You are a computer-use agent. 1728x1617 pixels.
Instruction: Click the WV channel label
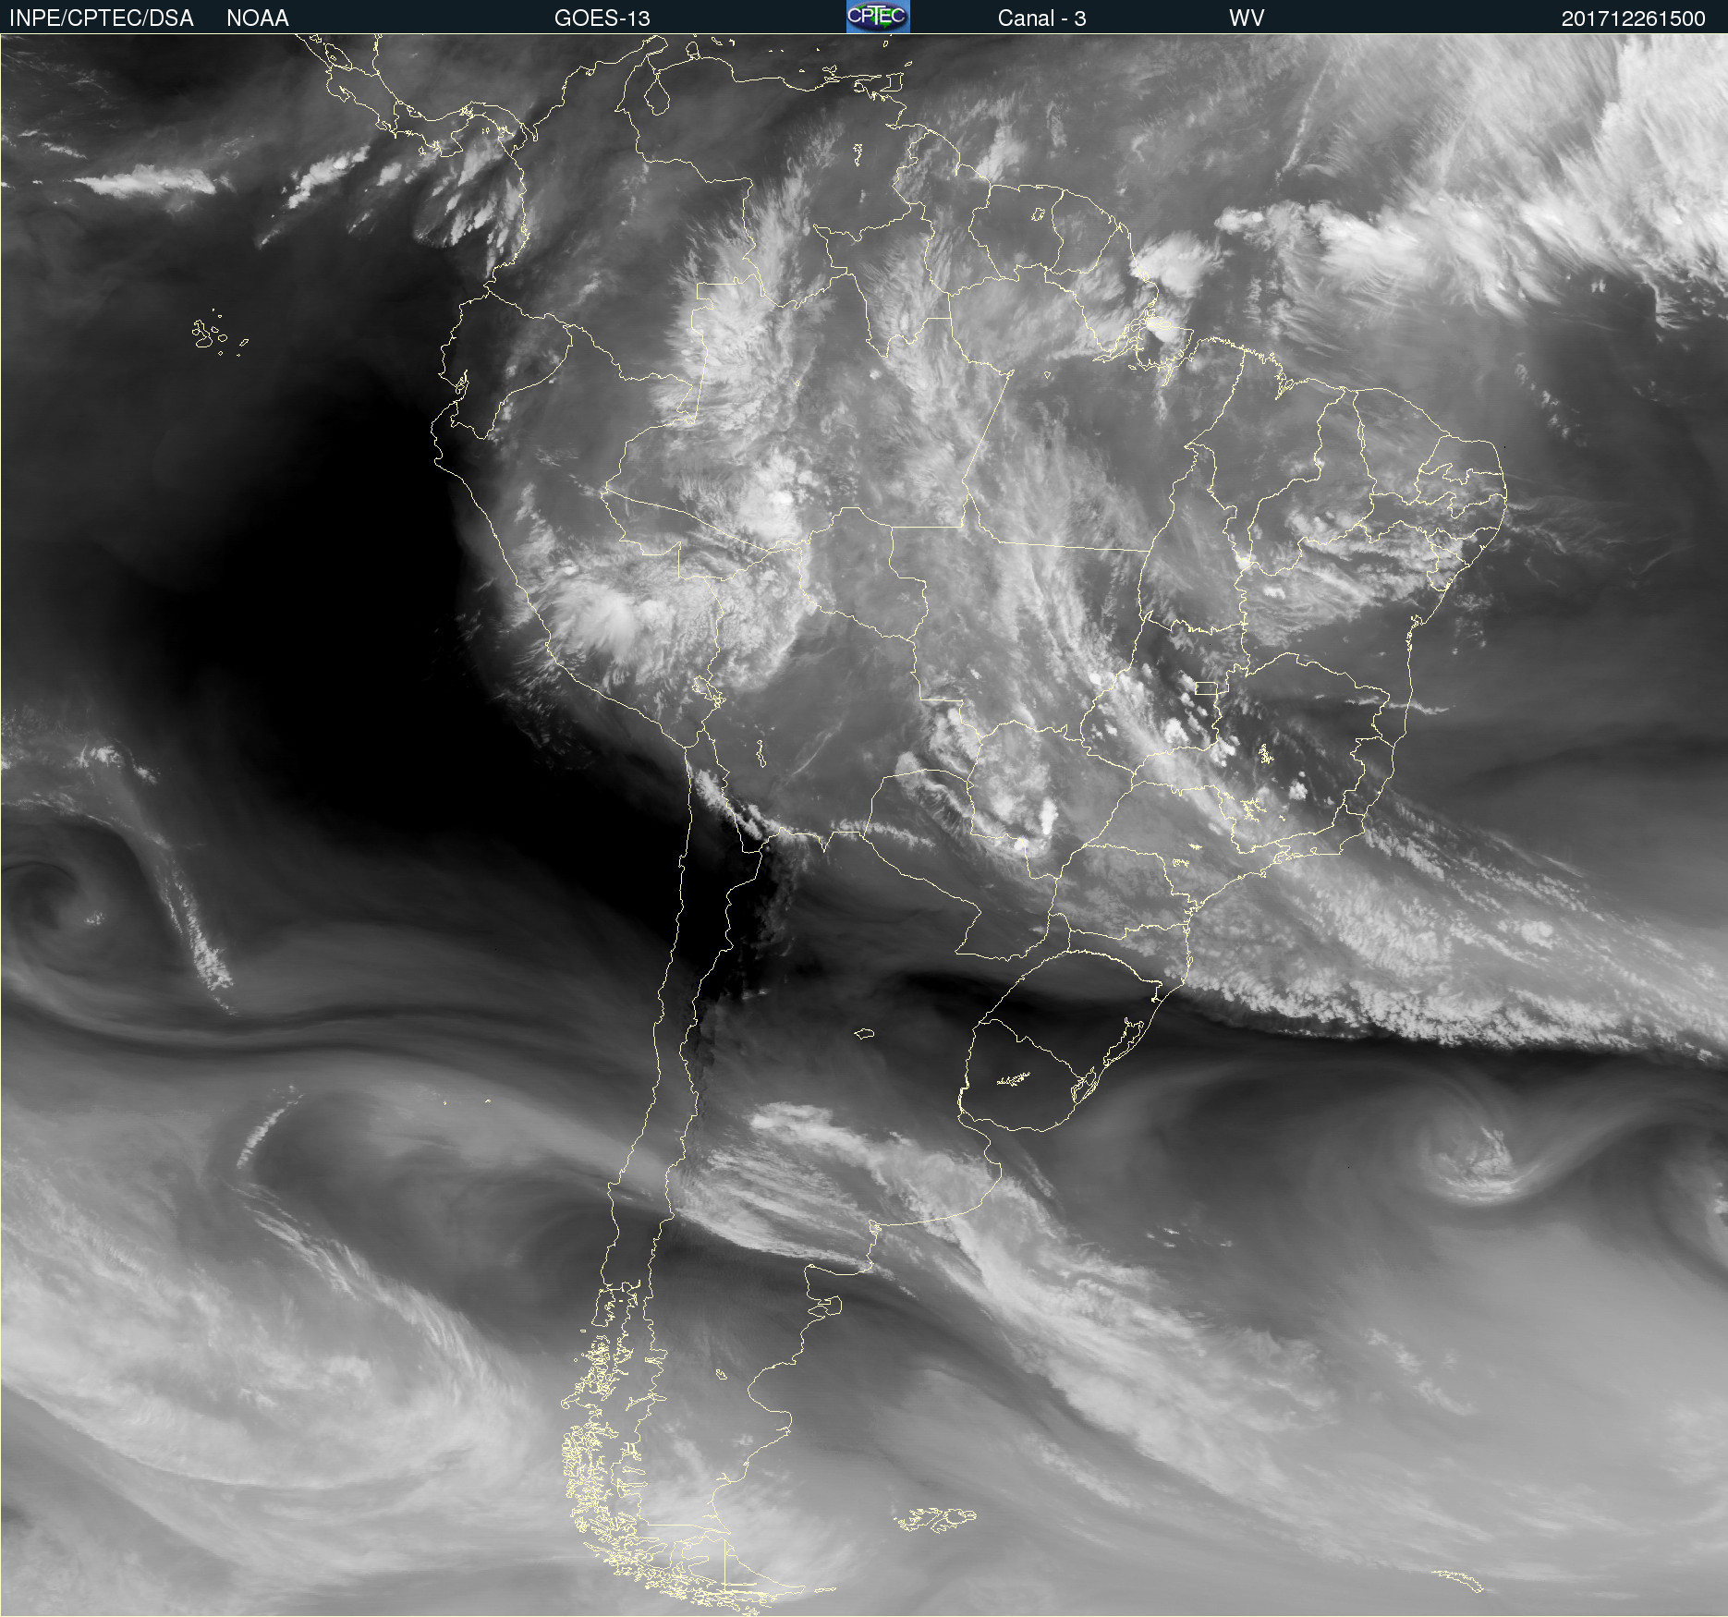[1247, 18]
